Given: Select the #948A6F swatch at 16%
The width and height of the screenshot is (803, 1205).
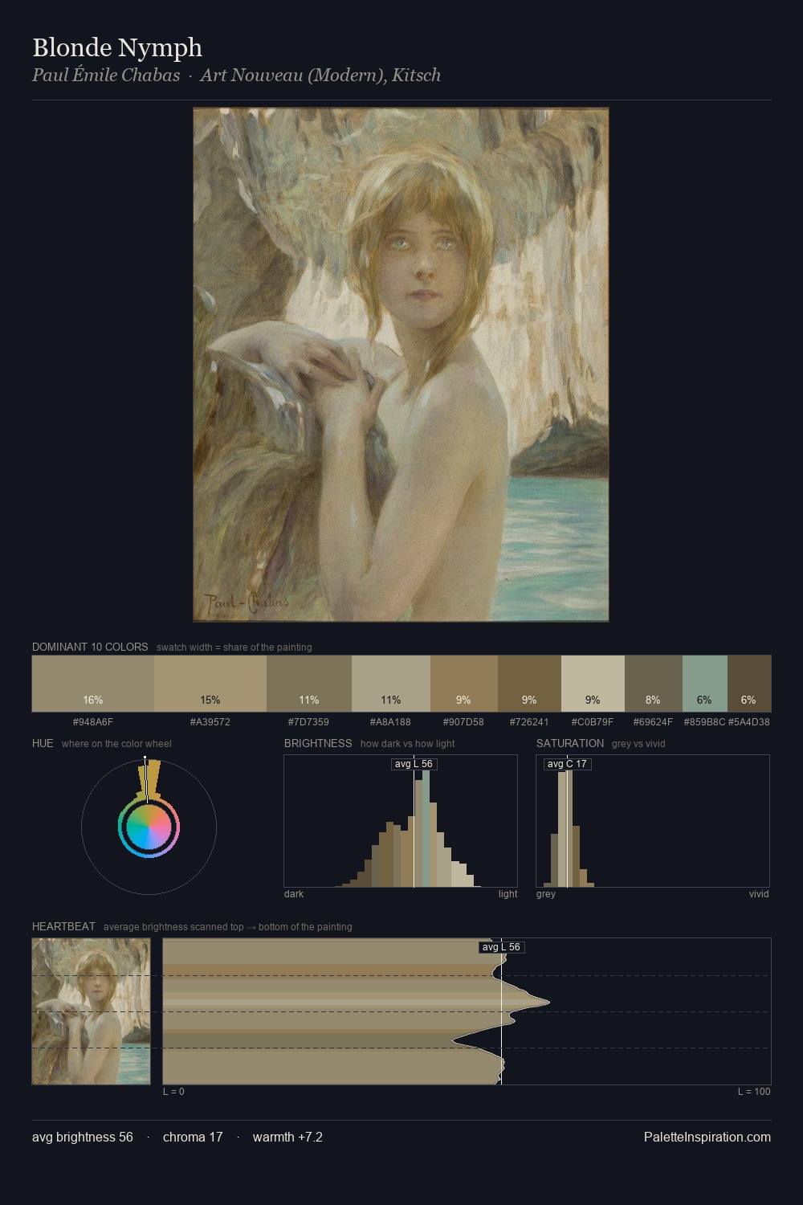Looking at the screenshot, I should (x=93, y=684).
